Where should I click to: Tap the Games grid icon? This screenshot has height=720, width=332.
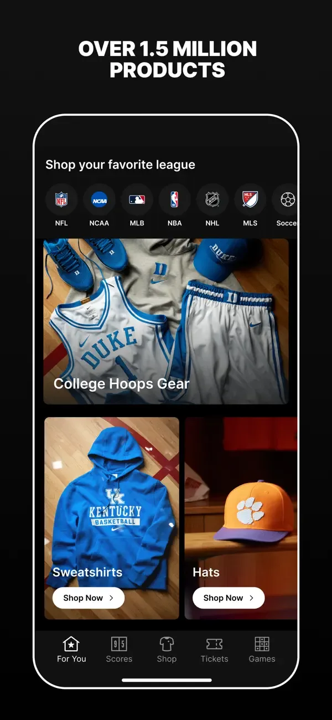[262, 644]
